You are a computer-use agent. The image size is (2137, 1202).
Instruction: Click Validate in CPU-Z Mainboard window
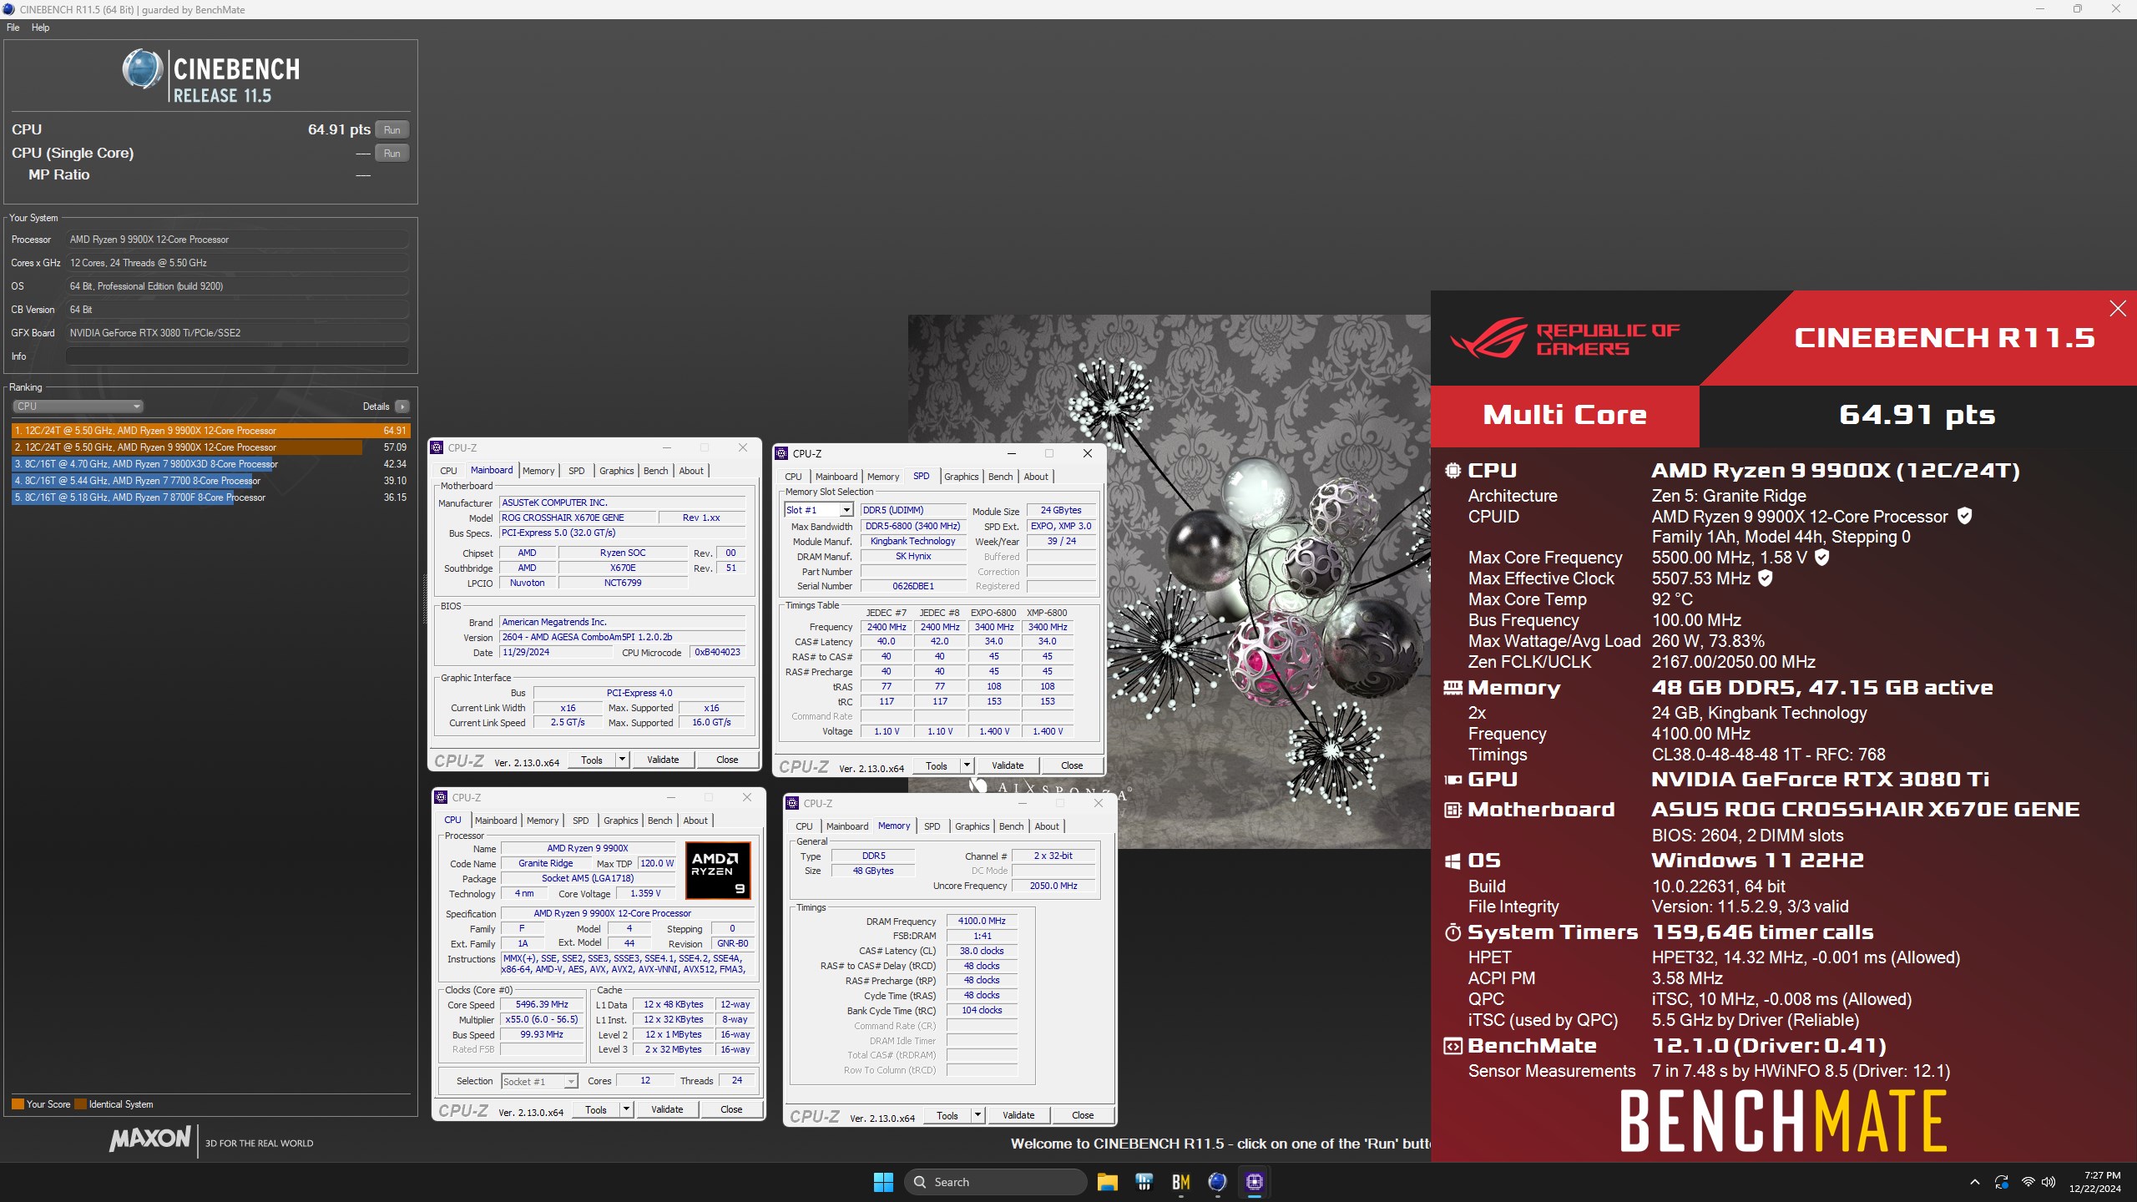(663, 760)
